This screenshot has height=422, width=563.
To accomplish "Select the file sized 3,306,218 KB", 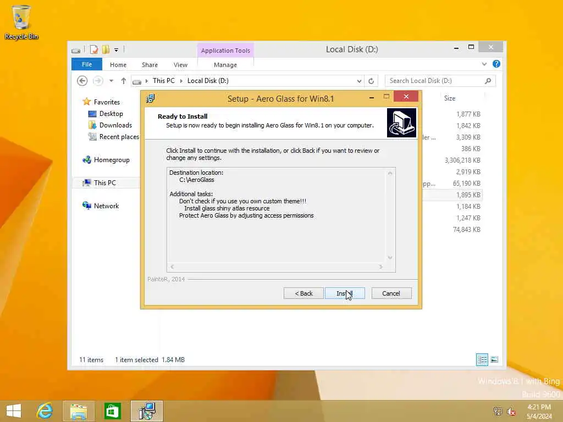I will [x=462, y=160].
